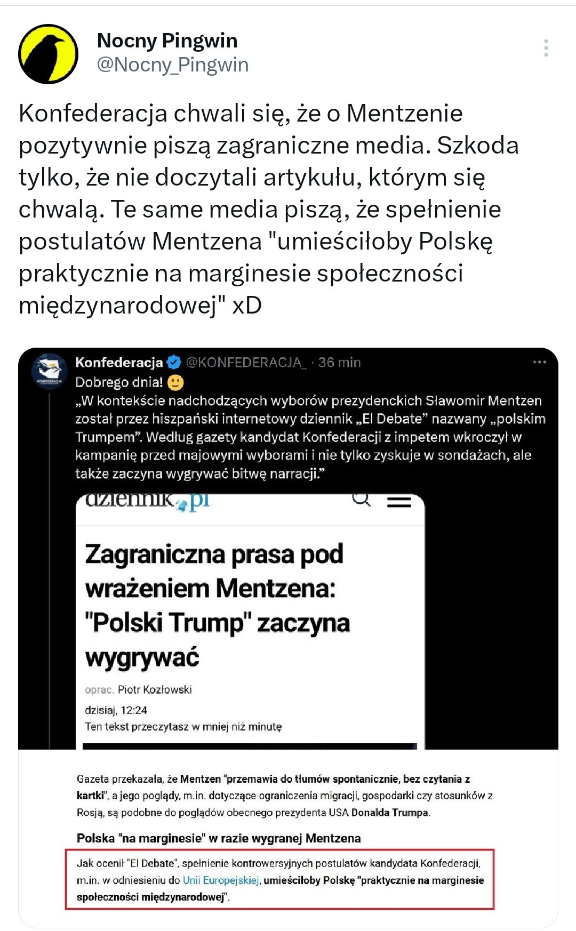Screen dimensions: 576x931
Task: Click the "36 min" timestamp
Action: point(340,363)
